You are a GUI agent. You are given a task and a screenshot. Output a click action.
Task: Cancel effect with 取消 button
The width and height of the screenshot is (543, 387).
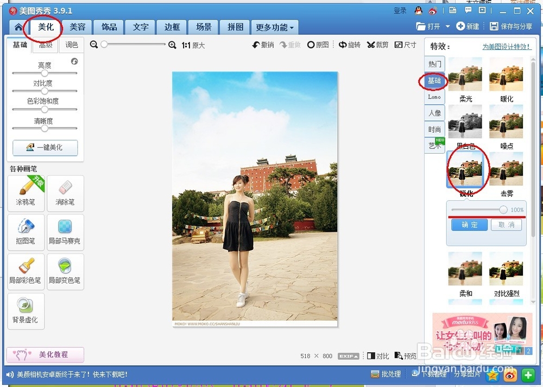point(506,225)
